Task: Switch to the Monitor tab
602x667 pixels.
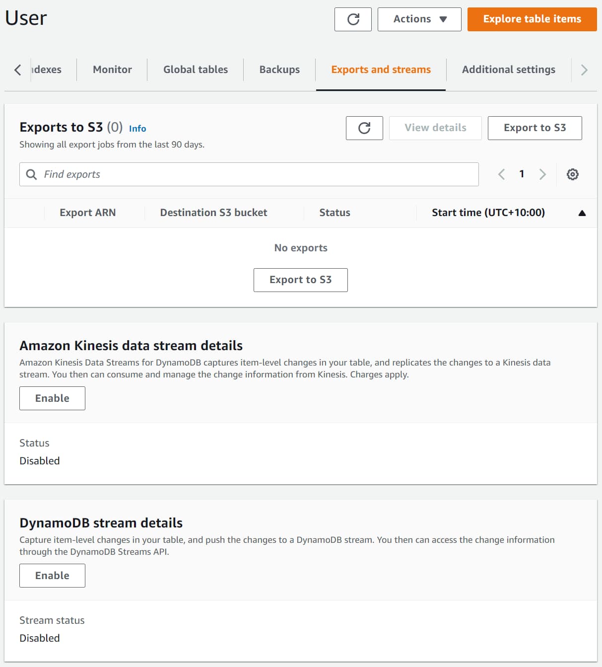Action: coord(112,70)
